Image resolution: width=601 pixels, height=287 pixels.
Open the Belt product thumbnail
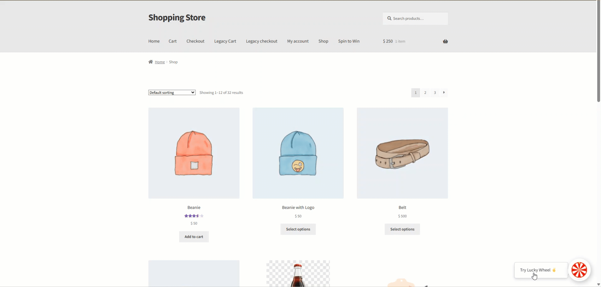(x=402, y=153)
